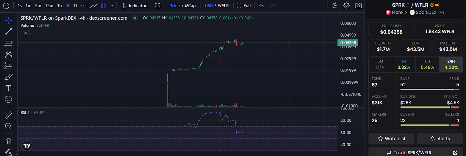This screenshot has width=466, height=156.
Task: Undo the last chart action
Action: coord(261,6)
